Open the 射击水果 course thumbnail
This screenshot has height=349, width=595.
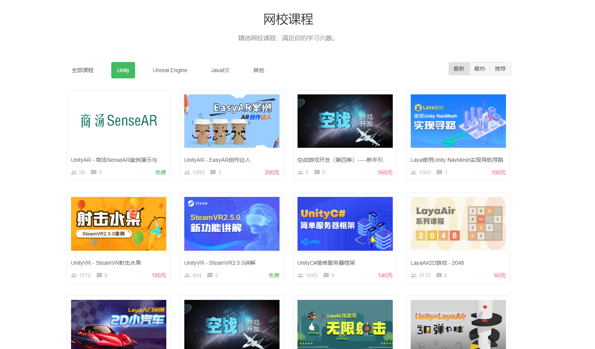(119, 224)
